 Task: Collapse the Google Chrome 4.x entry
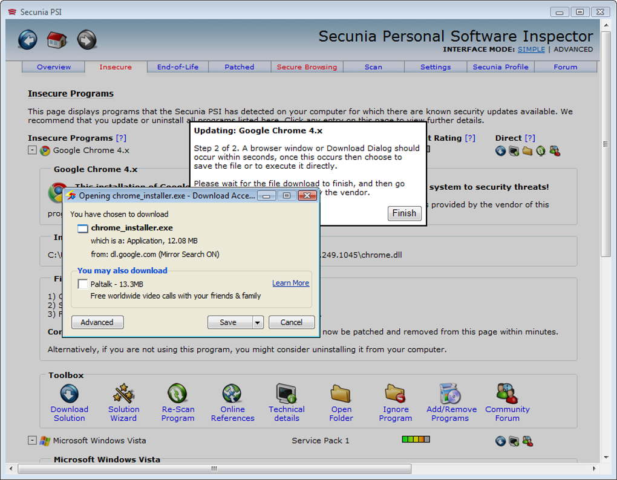[x=32, y=150]
